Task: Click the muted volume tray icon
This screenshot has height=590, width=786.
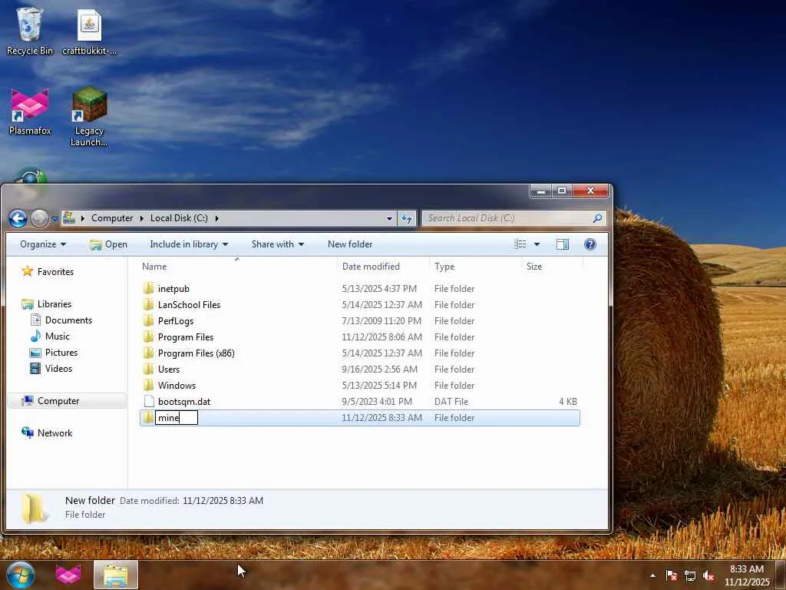Action: [708, 575]
